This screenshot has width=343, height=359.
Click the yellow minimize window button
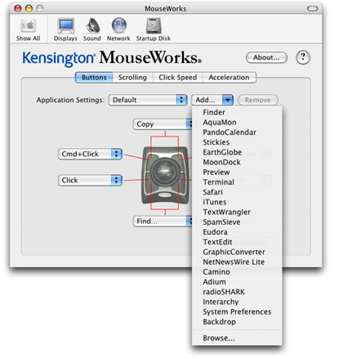click(x=29, y=8)
